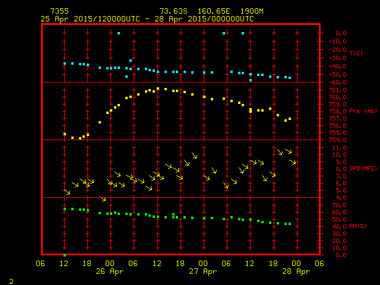Click the number 2 in bottom-left corner

coord(11,280)
